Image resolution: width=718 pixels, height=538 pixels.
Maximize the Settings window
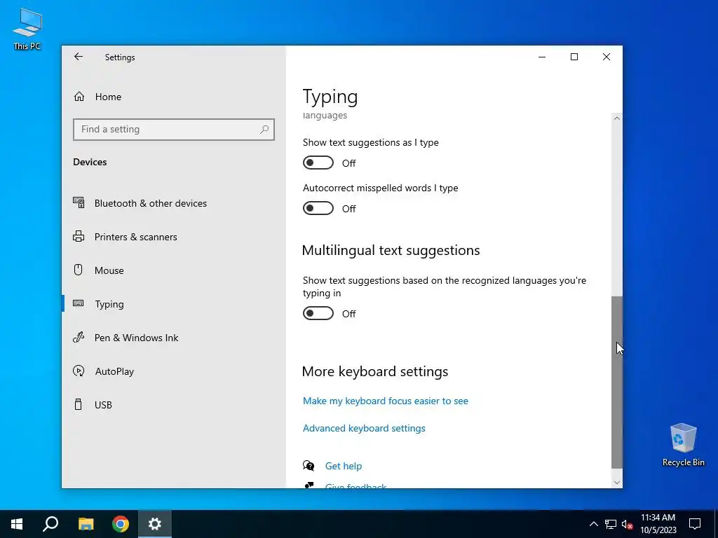point(574,57)
